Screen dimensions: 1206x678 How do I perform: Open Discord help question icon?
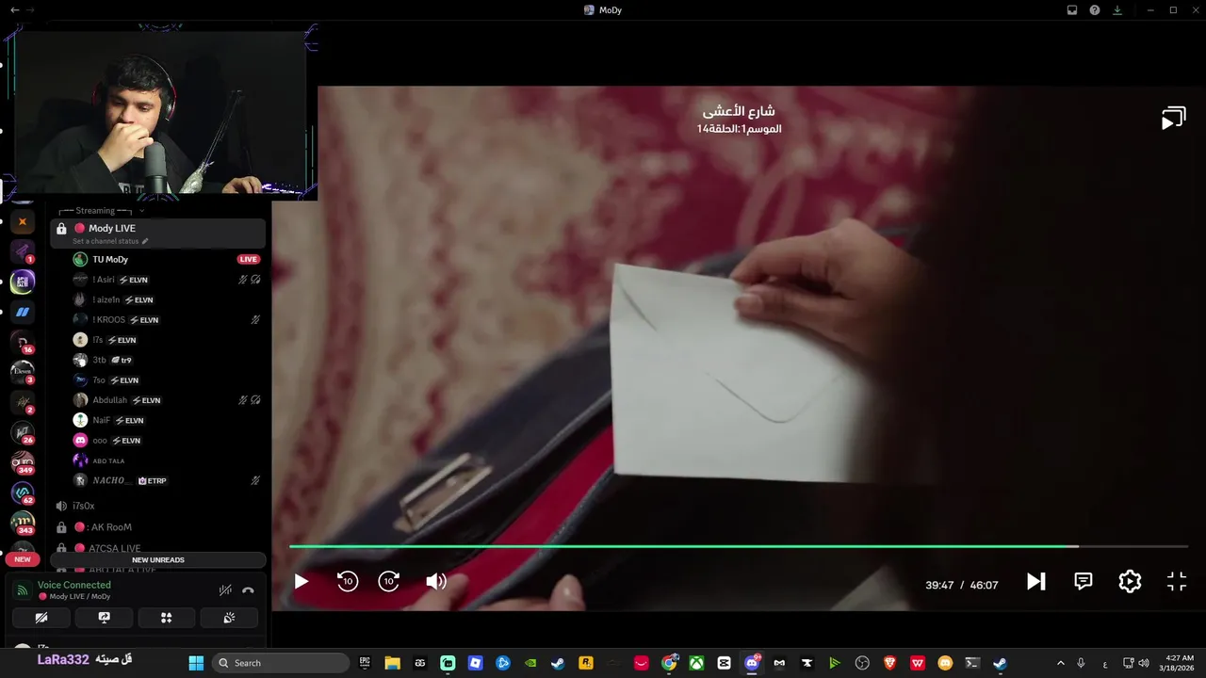click(1095, 9)
